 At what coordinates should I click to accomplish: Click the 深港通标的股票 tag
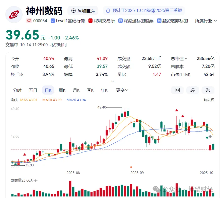pyautogui.click(x=138, y=21)
